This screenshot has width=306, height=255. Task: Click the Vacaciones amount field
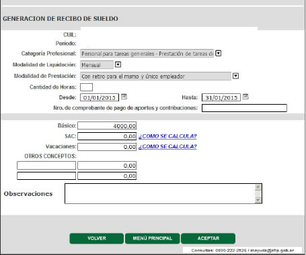tap(107, 147)
